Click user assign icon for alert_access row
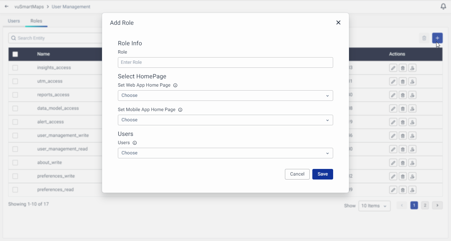The width and height of the screenshot is (451, 241). tap(412, 122)
